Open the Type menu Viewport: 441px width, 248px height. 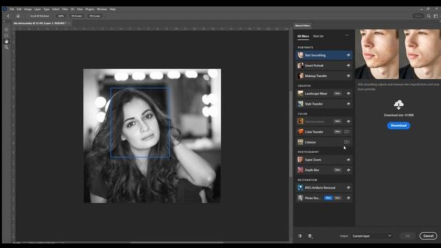coord(46,9)
